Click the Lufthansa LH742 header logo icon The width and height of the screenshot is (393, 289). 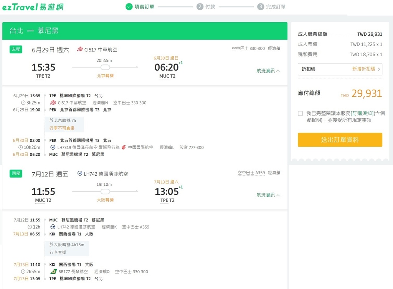(80, 173)
